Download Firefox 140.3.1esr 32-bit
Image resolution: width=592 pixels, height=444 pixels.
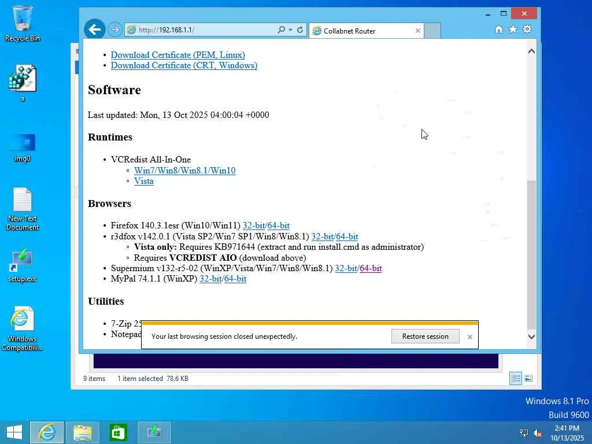pos(254,225)
